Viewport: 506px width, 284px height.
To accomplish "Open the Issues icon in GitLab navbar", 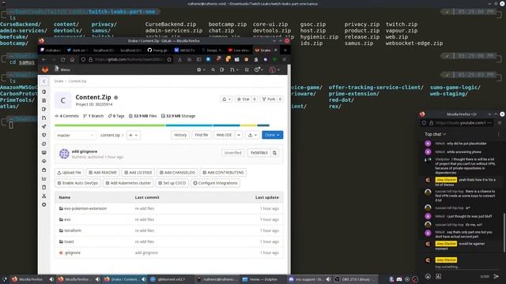I will [x=222, y=69].
